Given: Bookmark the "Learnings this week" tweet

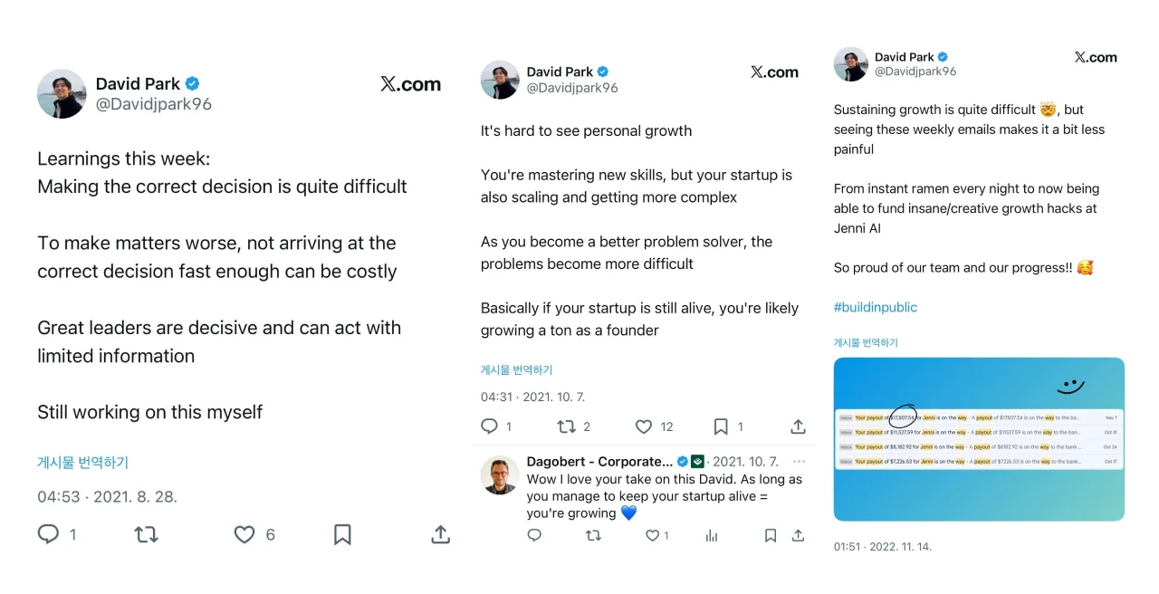Looking at the screenshot, I should 342,534.
